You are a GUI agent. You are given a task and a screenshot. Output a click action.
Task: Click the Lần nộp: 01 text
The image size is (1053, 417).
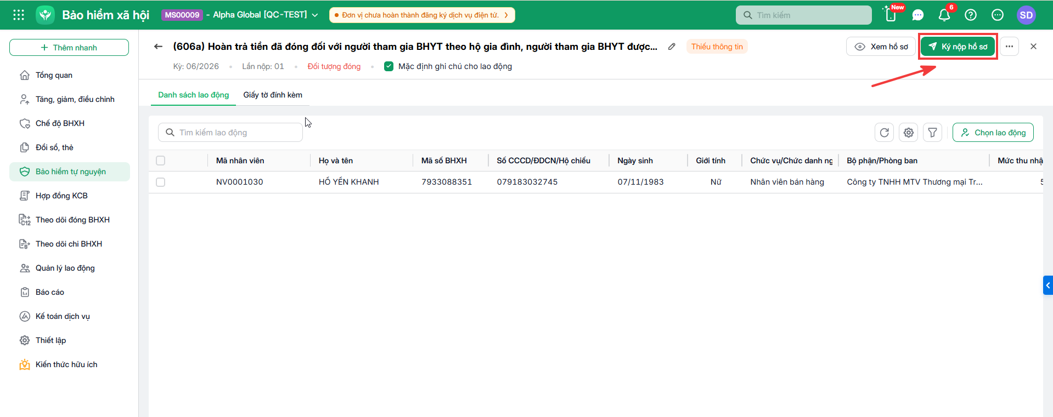(x=263, y=66)
